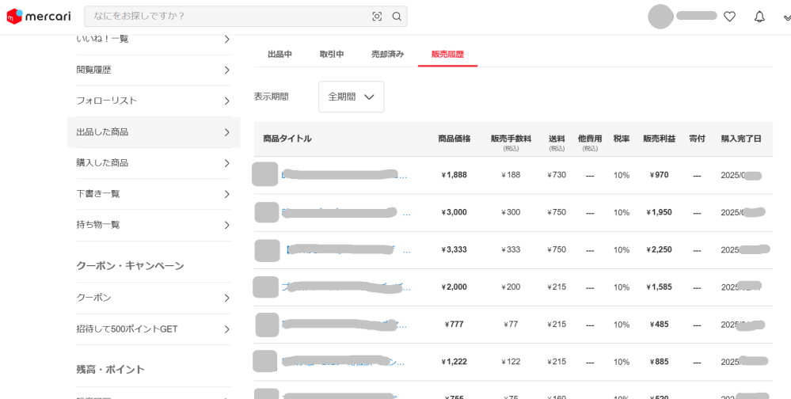Screen dimensions: 791x399
Task: Click クーポン・キャンペーン section heading
Action: (130, 266)
